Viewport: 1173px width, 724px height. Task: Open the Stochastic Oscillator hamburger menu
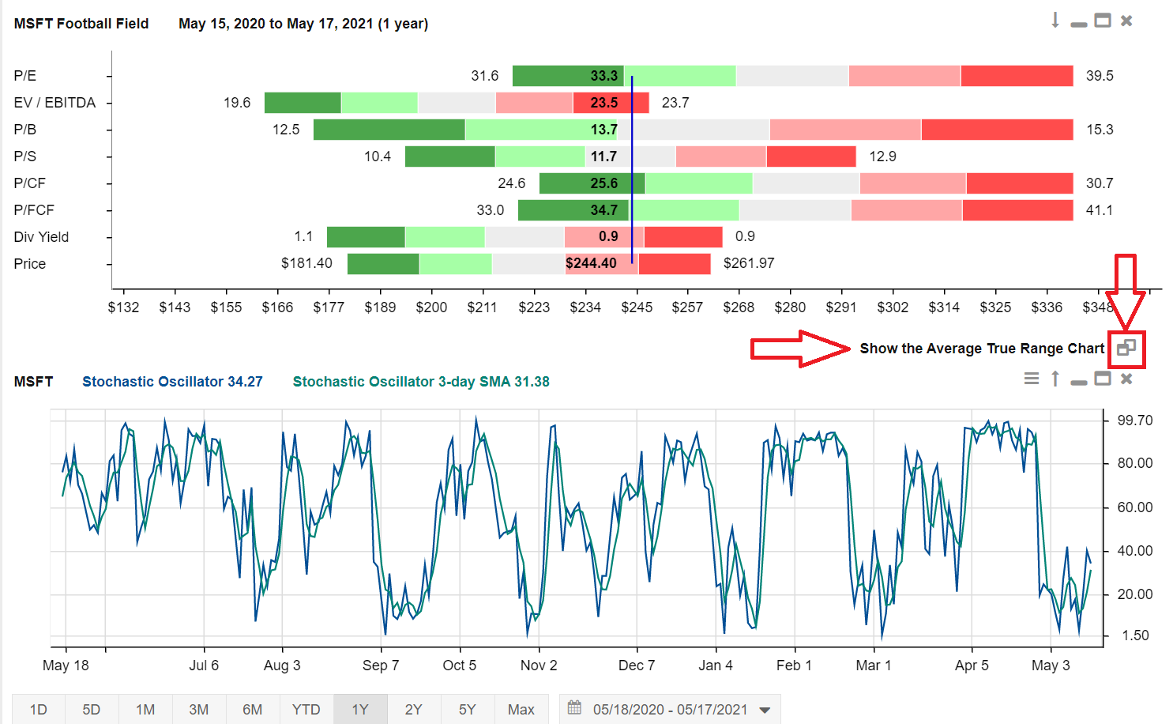[x=1032, y=379]
